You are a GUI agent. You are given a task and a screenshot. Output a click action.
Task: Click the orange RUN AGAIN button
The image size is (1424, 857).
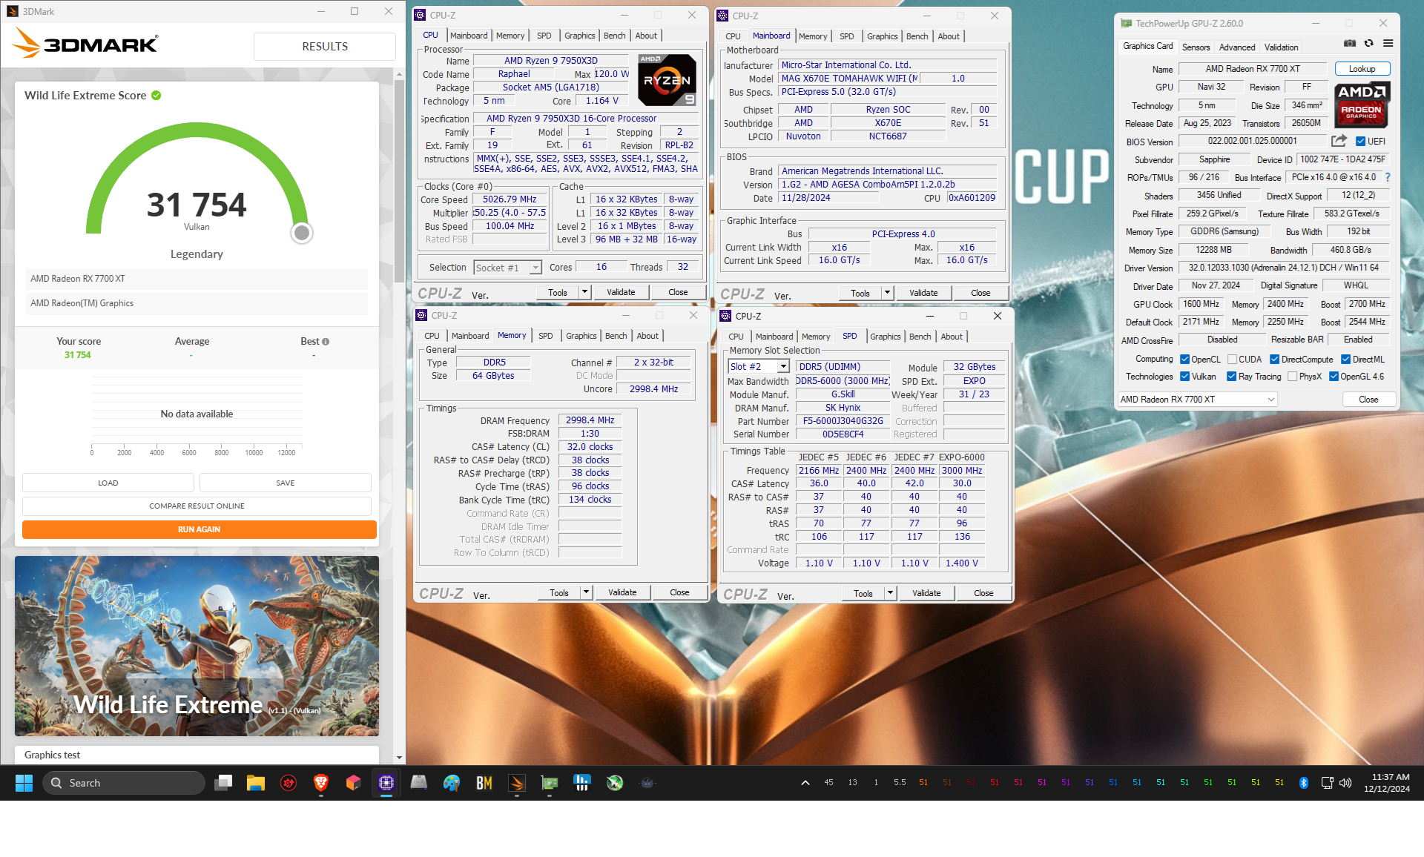[x=199, y=529]
